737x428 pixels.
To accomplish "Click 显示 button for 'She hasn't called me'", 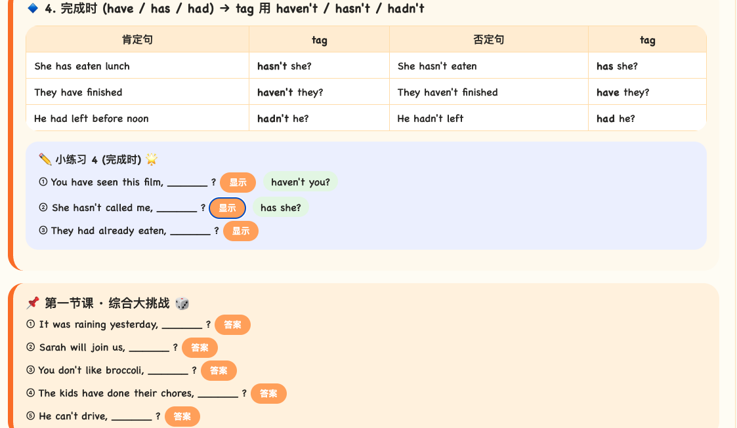I will (228, 208).
